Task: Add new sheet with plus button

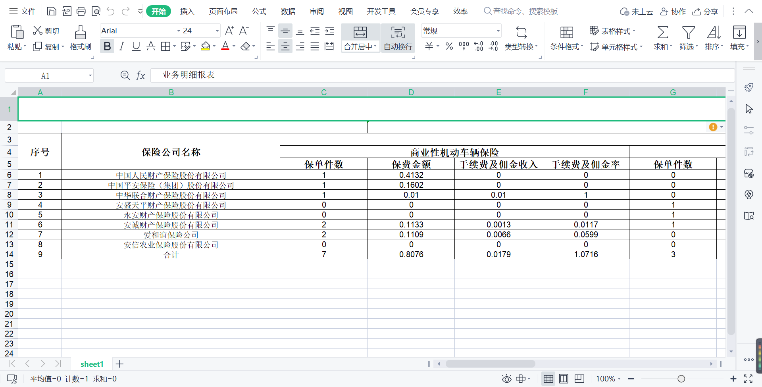Action: 119,364
